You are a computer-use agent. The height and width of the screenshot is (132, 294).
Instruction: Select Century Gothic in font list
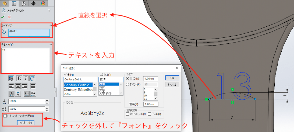tap(78, 85)
